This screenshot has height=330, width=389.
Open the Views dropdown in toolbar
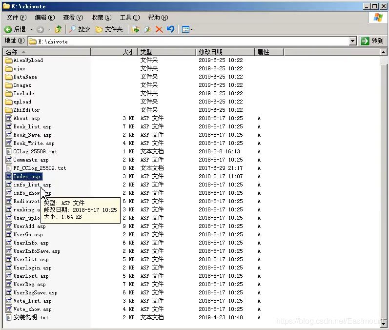click(x=187, y=29)
